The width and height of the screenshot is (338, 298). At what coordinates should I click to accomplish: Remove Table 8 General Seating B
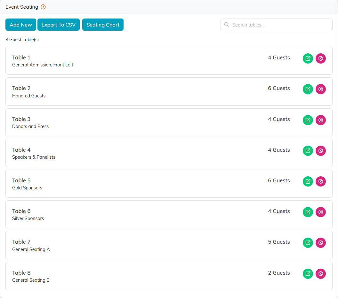pos(320,274)
